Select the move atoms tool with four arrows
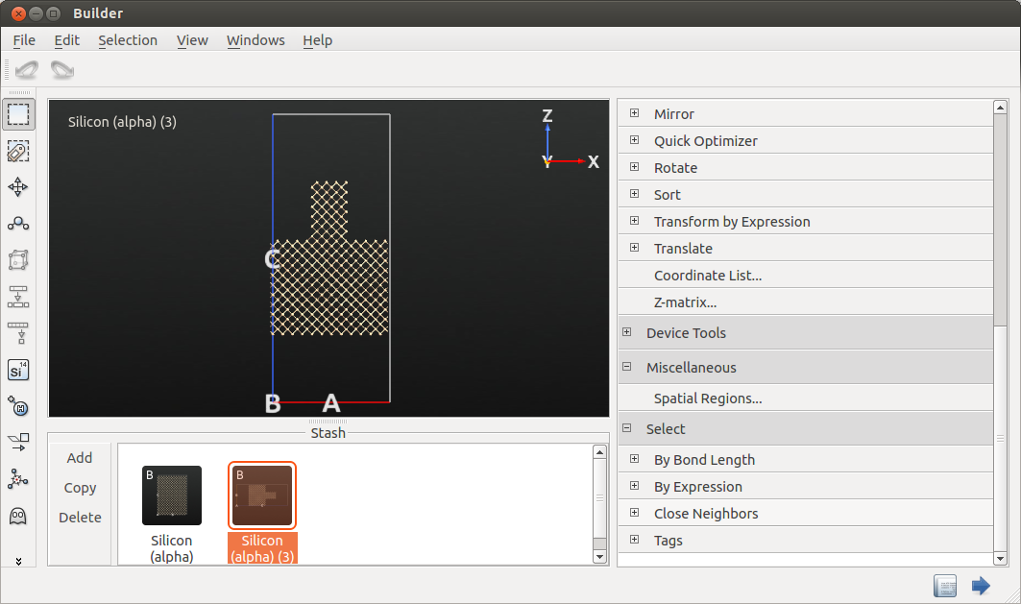Image resolution: width=1021 pixels, height=604 pixels. [18, 187]
